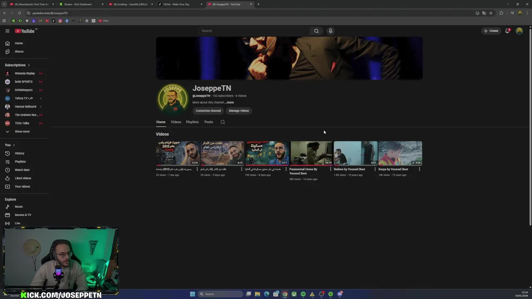Click the Manage videos button
Screen dimensions: 532x299
coord(239,111)
